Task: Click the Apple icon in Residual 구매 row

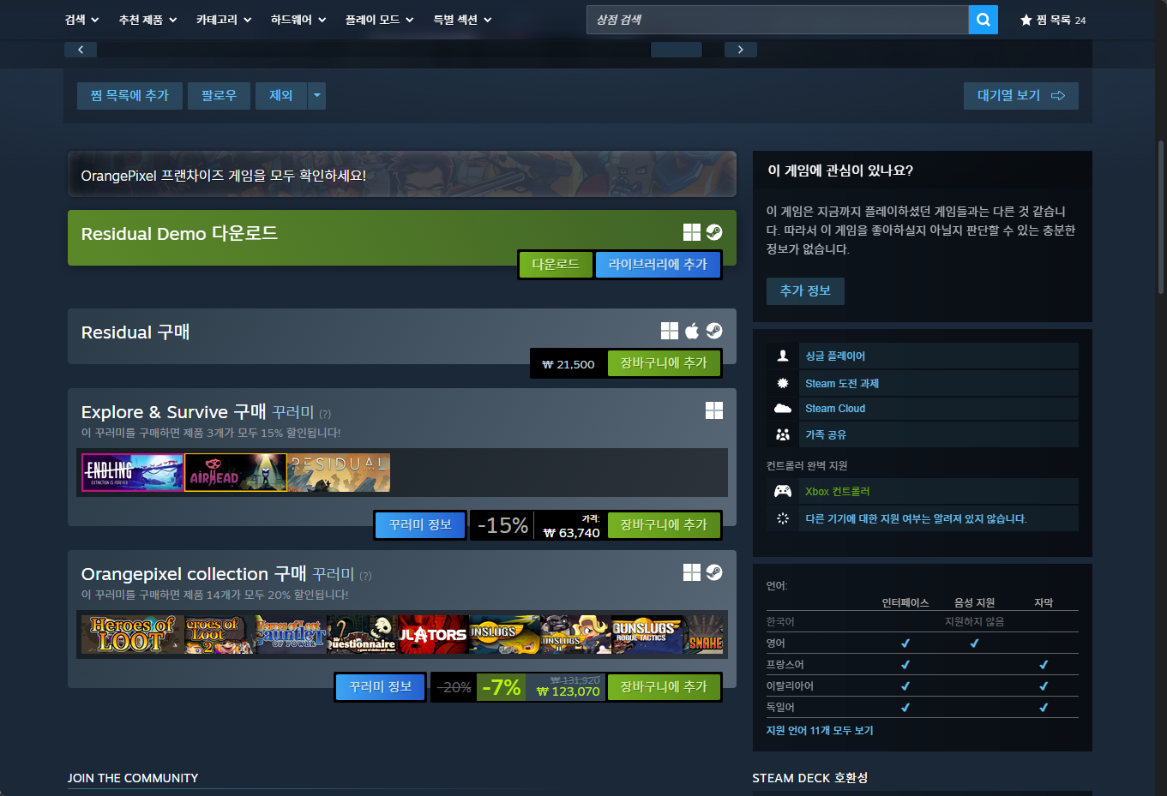Action: pyautogui.click(x=692, y=331)
